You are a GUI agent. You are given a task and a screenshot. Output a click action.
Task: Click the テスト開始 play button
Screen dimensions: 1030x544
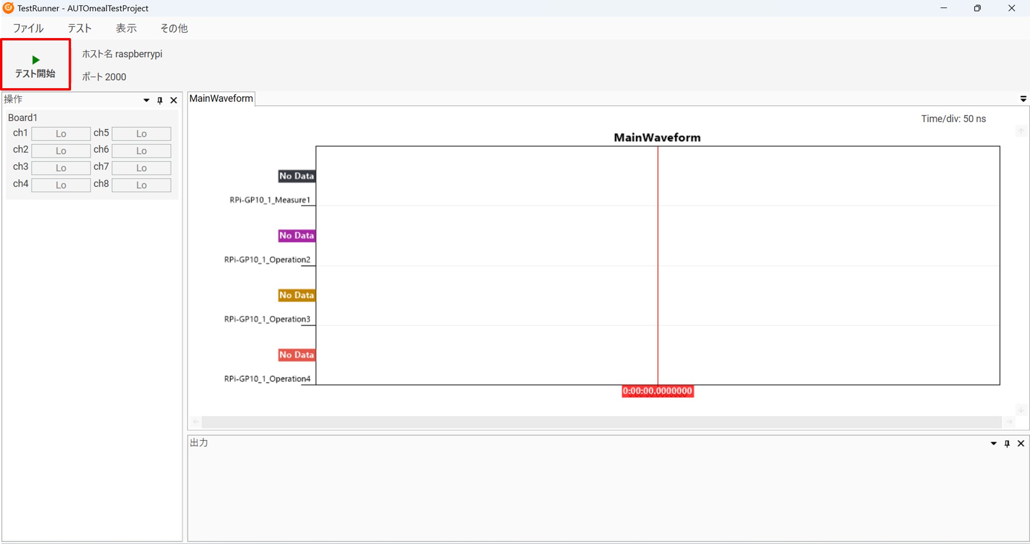pos(36,65)
